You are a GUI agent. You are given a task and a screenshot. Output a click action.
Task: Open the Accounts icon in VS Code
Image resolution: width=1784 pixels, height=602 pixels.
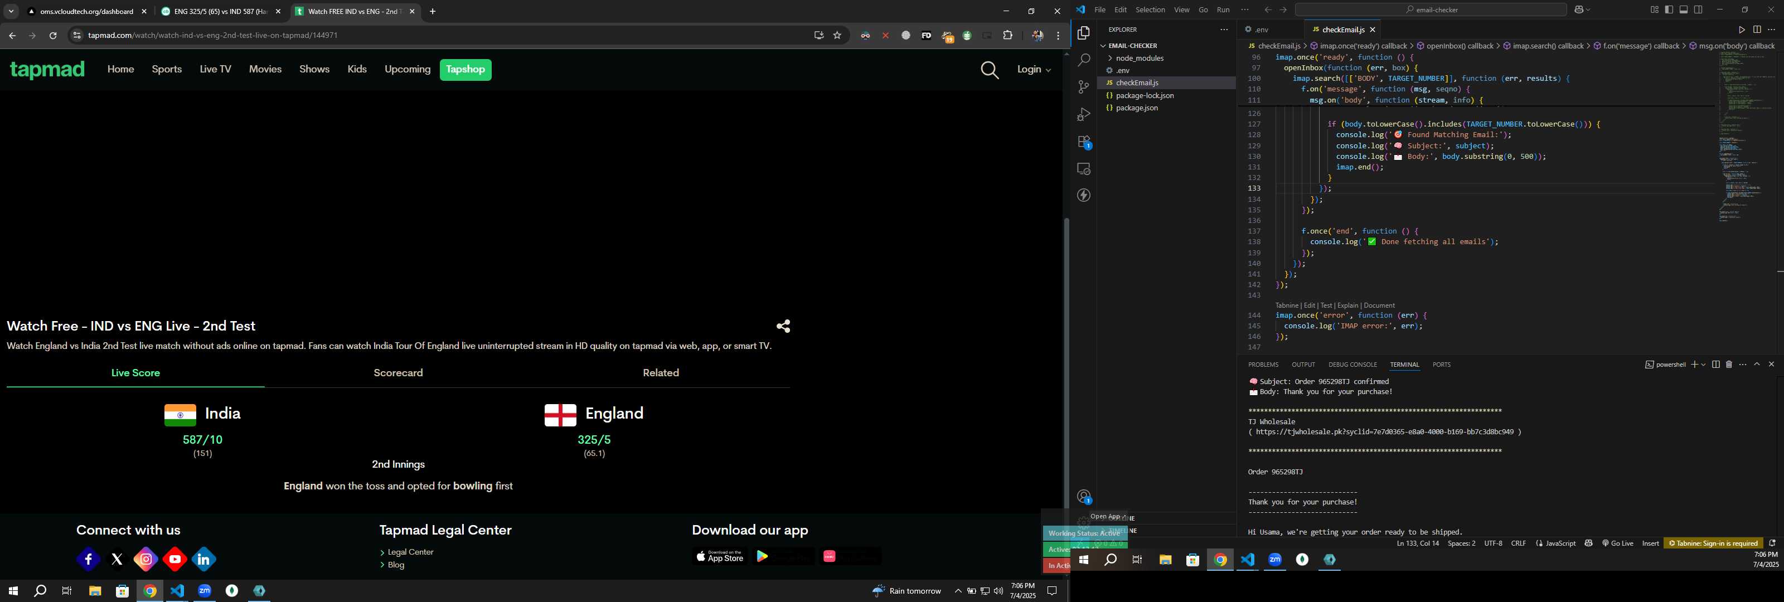coord(1084,497)
